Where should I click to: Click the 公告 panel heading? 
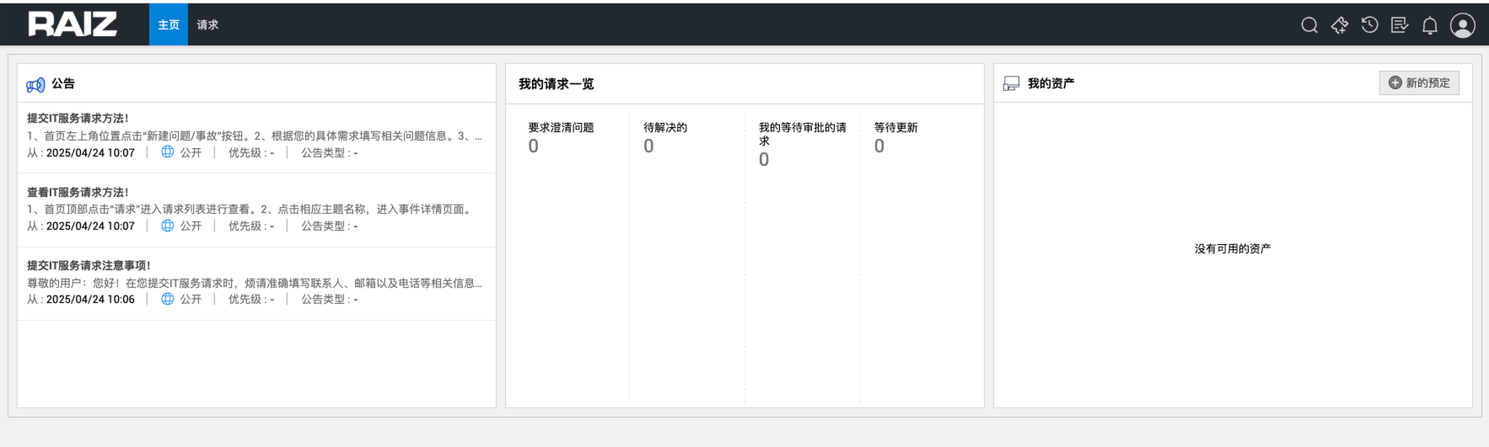pos(63,83)
